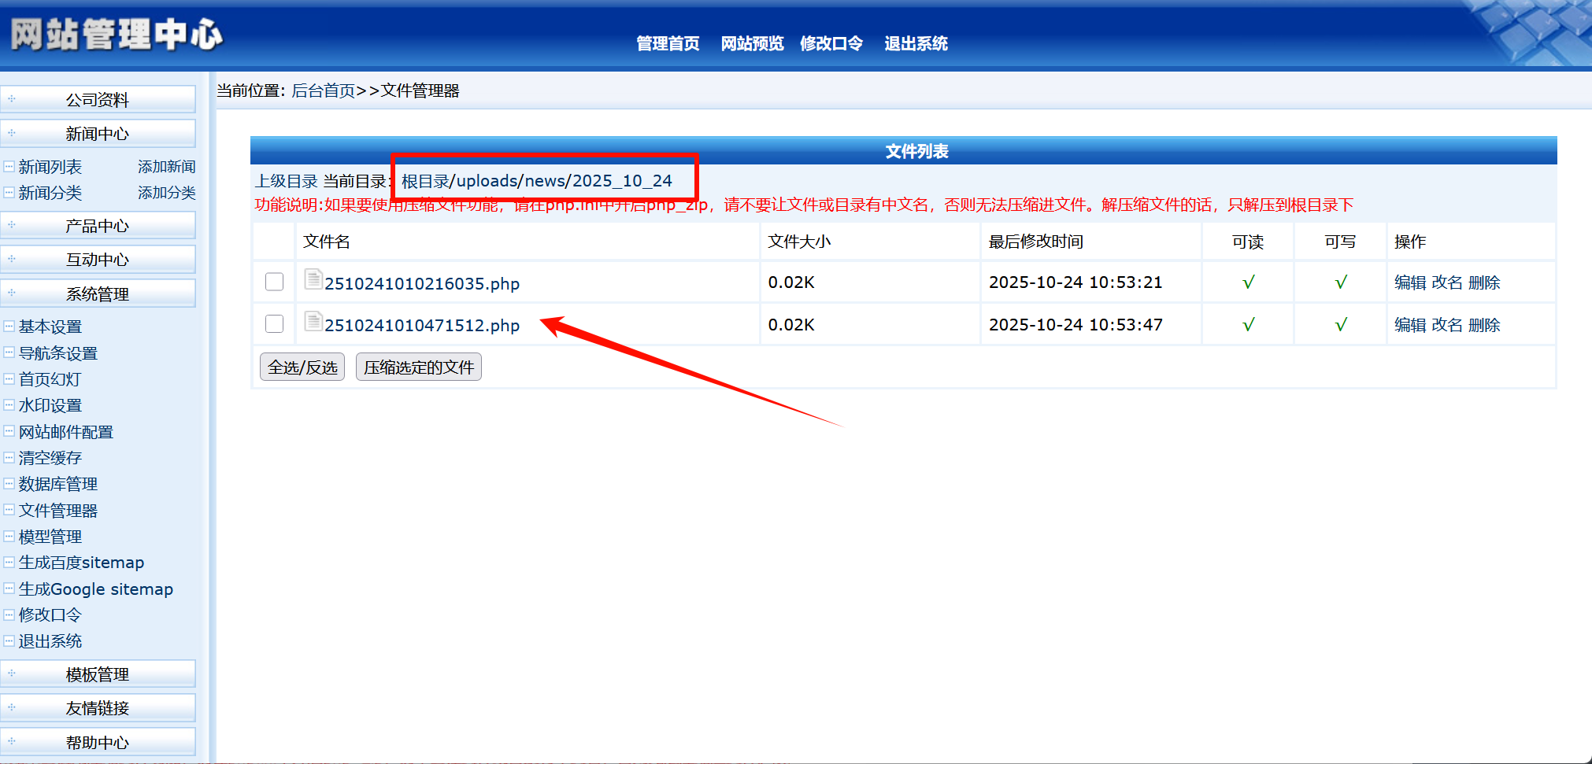Select 退出系统 in the top menu
1592x764 pixels.
[x=916, y=44]
